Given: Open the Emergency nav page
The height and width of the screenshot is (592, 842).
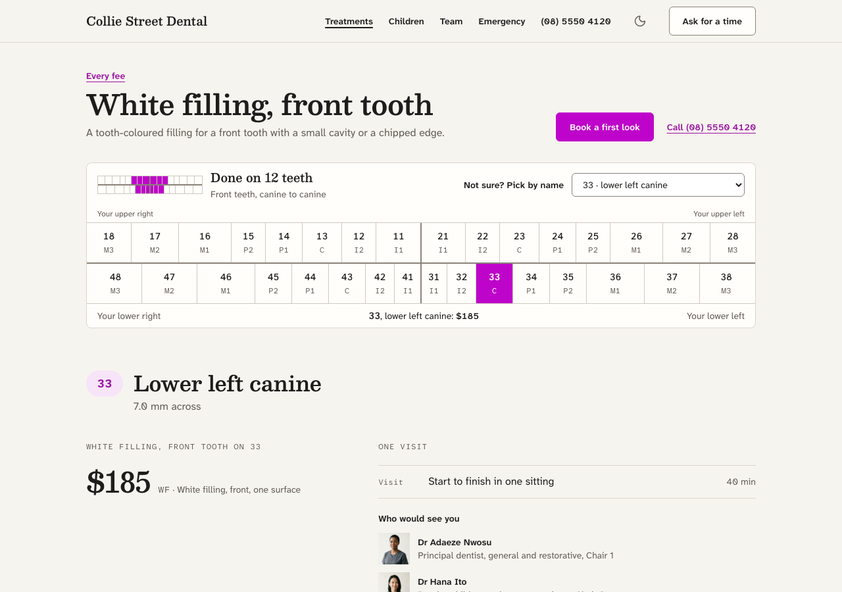Looking at the screenshot, I should (x=502, y=21).
